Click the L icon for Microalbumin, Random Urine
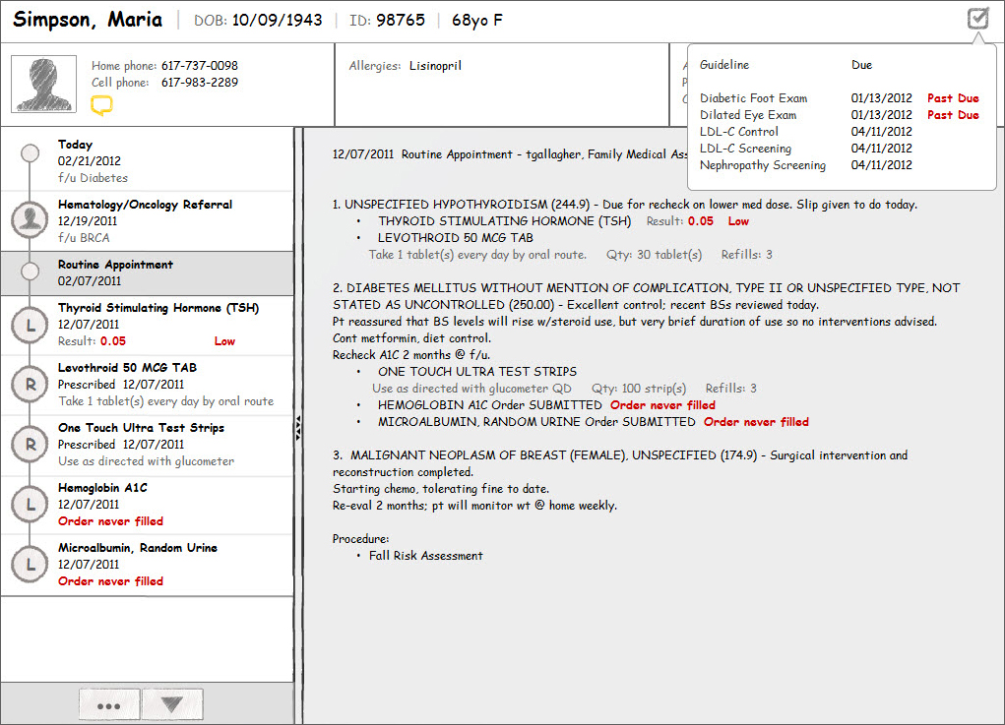Screen dimensions: 1005x725 [30, 565]
